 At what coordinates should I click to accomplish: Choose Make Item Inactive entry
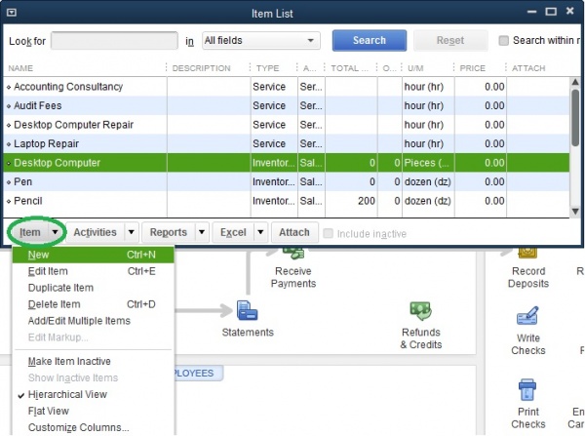click(94, 361)
